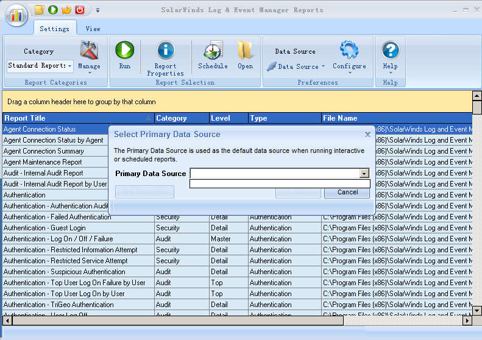
Task: Click the Configure gear icon
Action: point(349,49)
